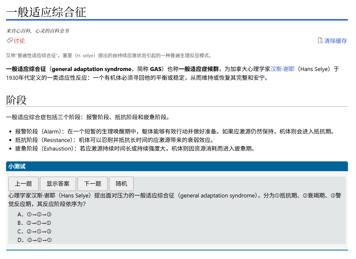Open the 汉斯·谢耶 hyperlink
This screenshot has height=259, width=356.
coord(283,69)
